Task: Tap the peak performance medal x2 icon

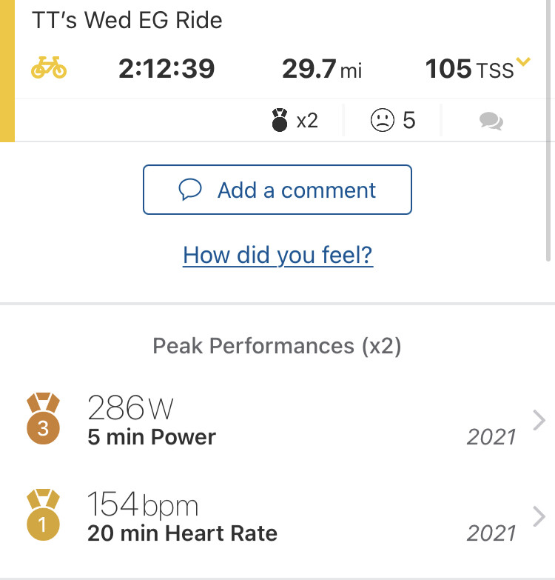Action: point(280,120)
